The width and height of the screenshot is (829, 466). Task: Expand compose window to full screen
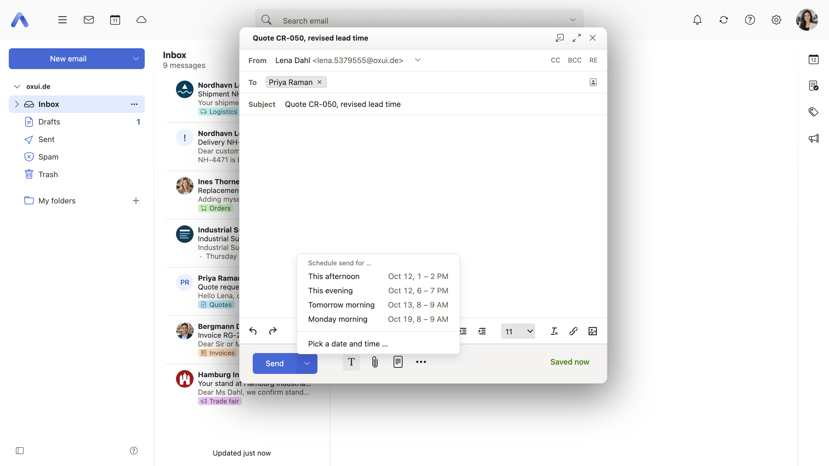[577, 38]
